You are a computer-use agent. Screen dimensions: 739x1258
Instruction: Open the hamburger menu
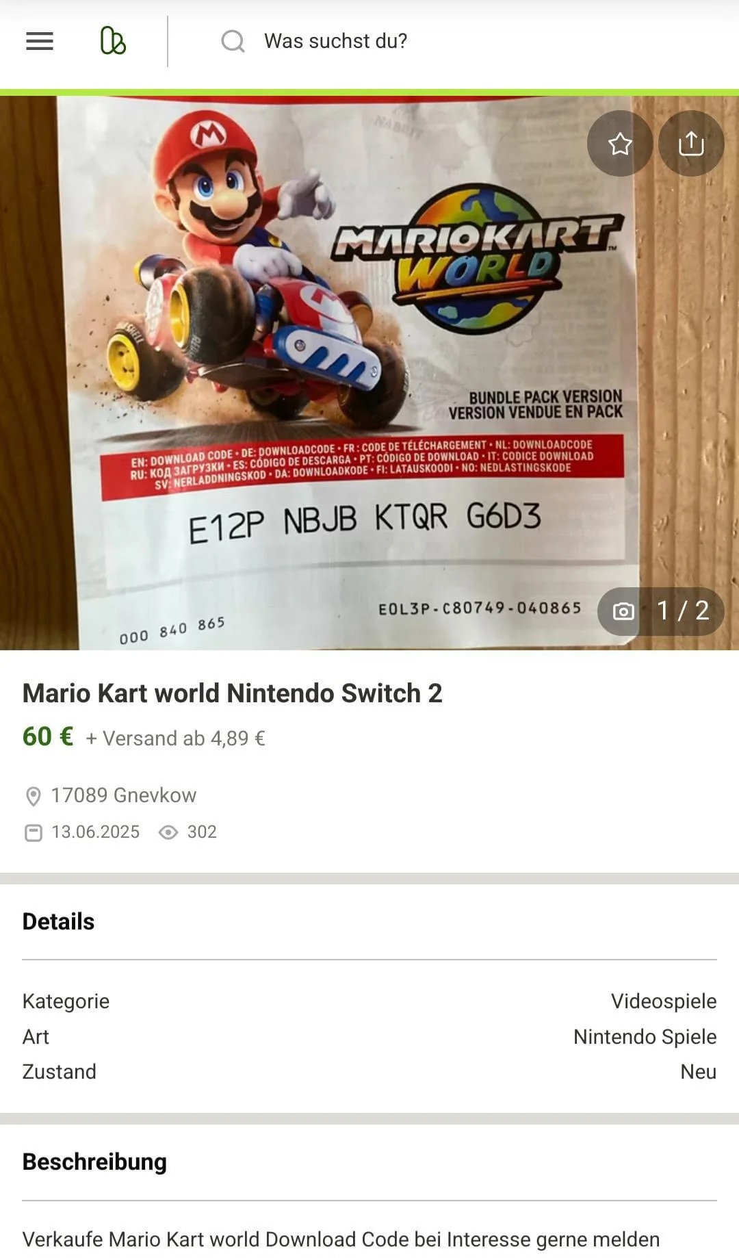(x=40, y=42)
